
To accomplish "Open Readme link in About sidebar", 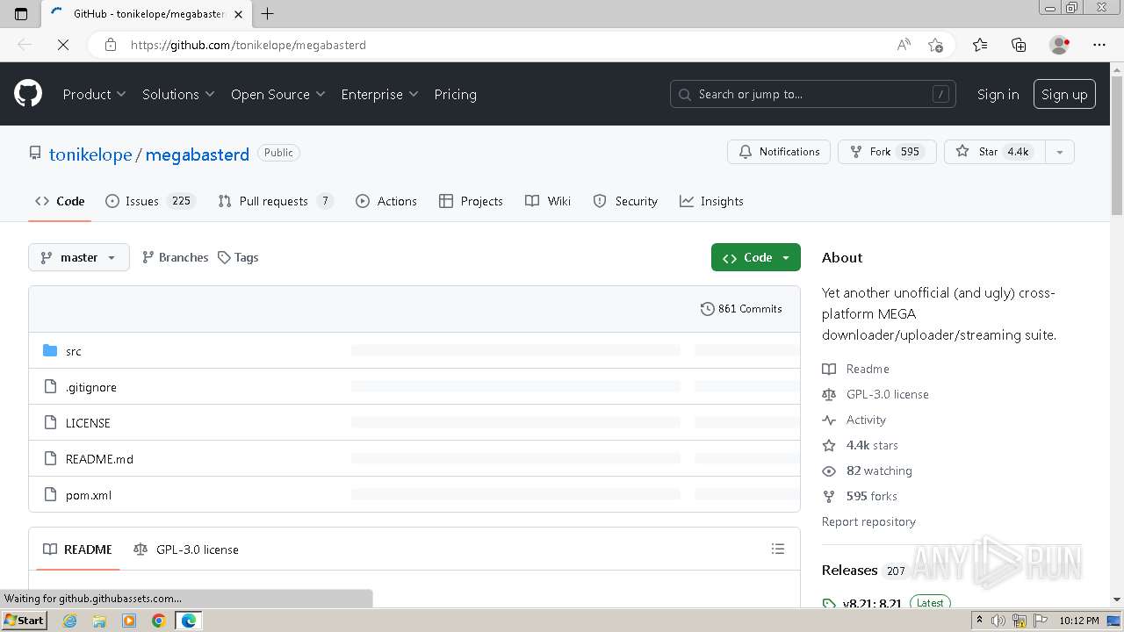I will 856,369.
